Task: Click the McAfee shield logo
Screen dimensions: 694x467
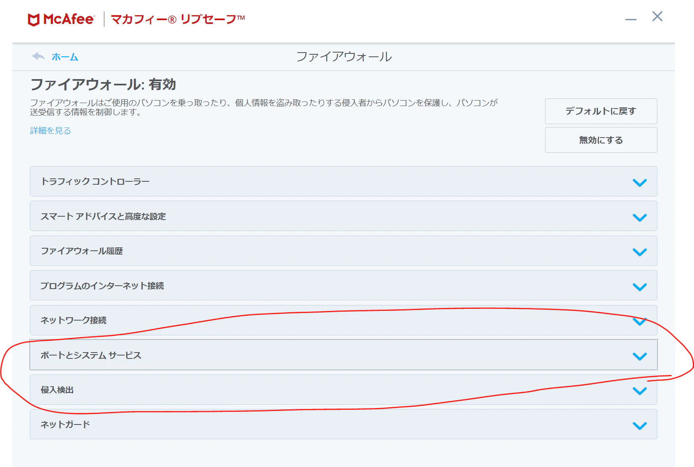Action: tap(34, 20)
